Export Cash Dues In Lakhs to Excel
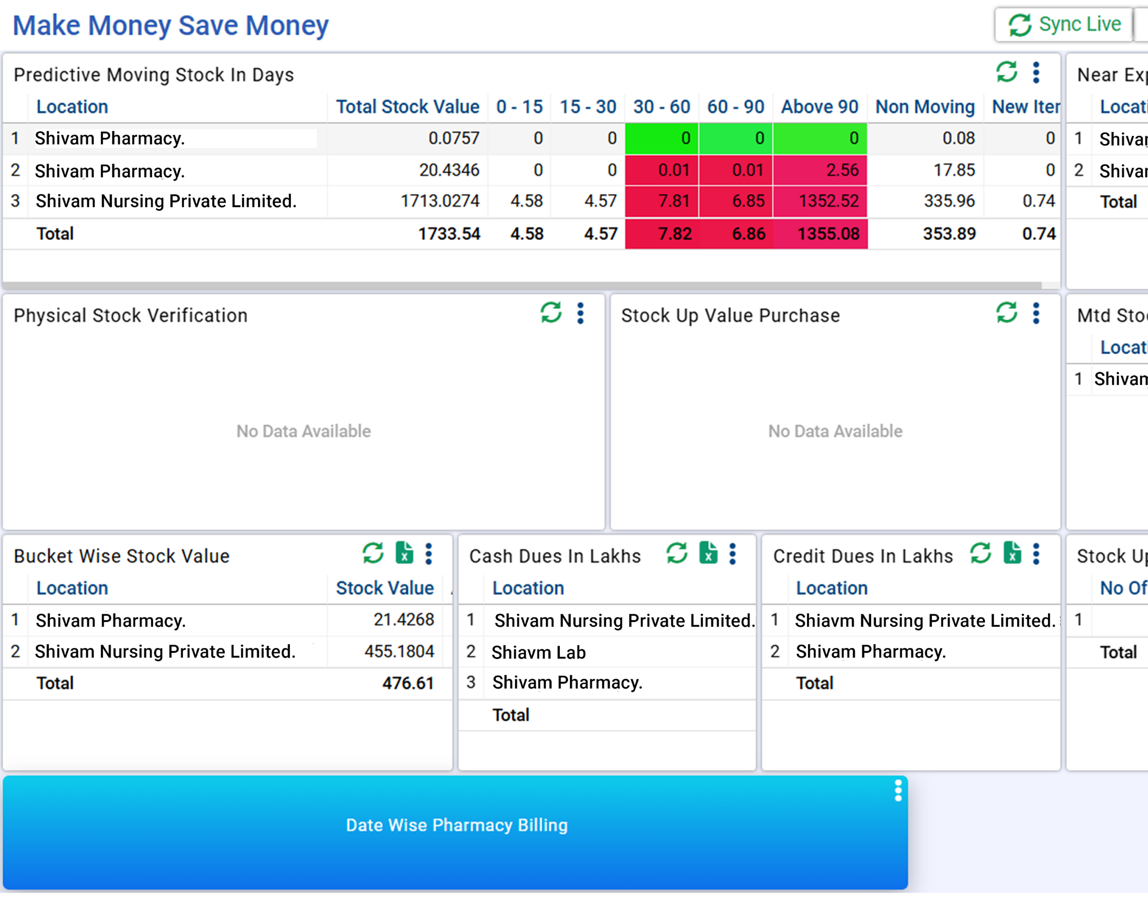 tap(708, 553)
